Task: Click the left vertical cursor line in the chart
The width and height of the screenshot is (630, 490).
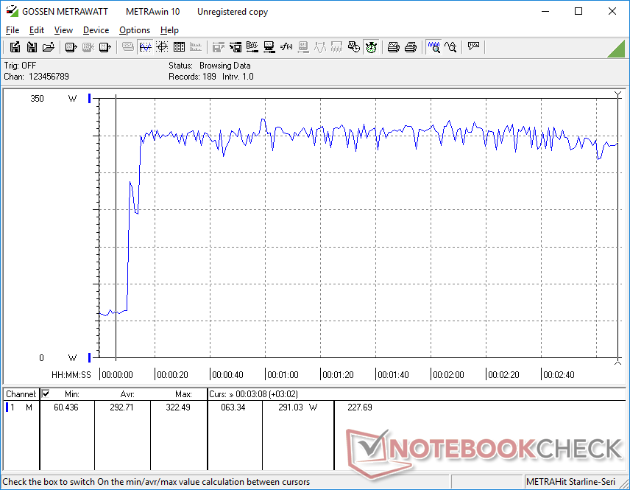Action: point(116,227)
